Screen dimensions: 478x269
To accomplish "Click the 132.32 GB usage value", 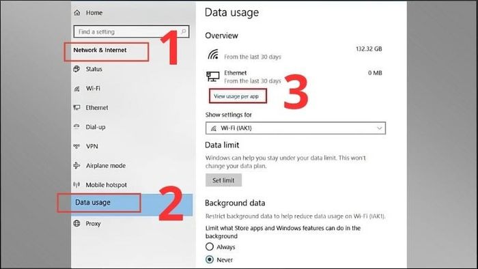I will (369, 48).
